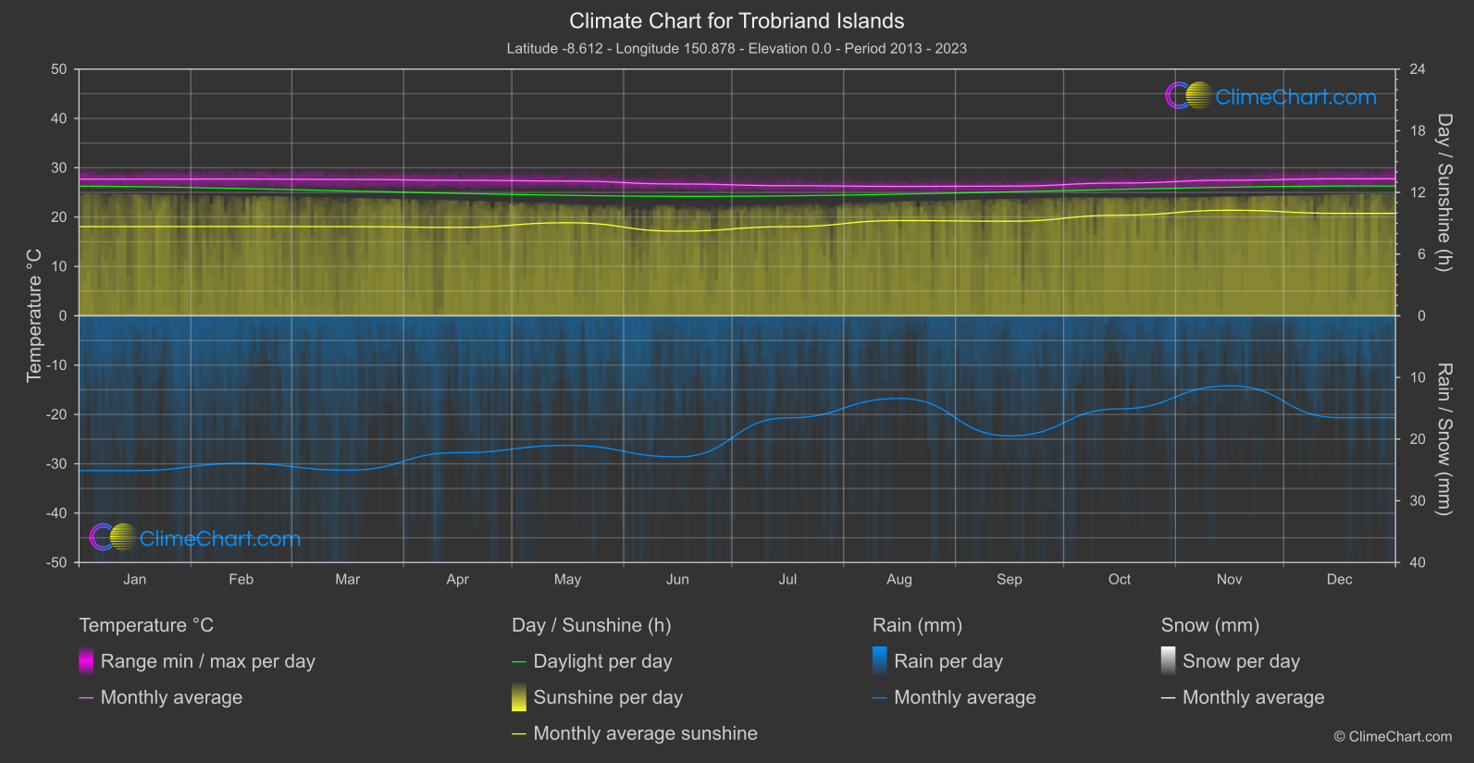The image size is (1474, 763).
Task: Click the May month label
Action: [567, 579]
